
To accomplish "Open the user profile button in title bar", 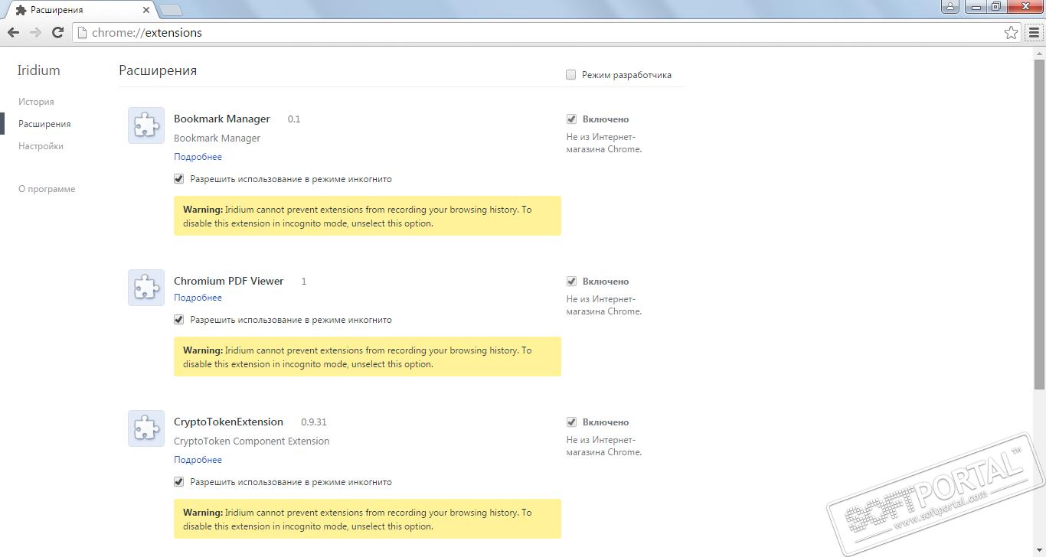I will click(x=950, y=6).
